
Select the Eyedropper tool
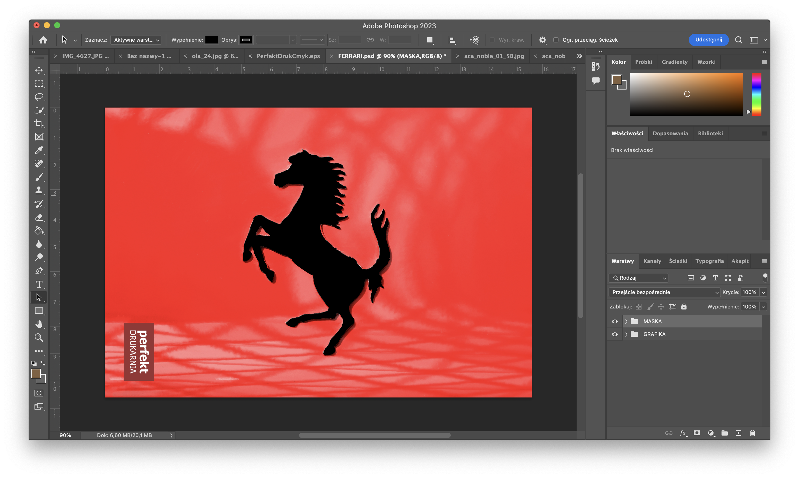coord(39,150)
